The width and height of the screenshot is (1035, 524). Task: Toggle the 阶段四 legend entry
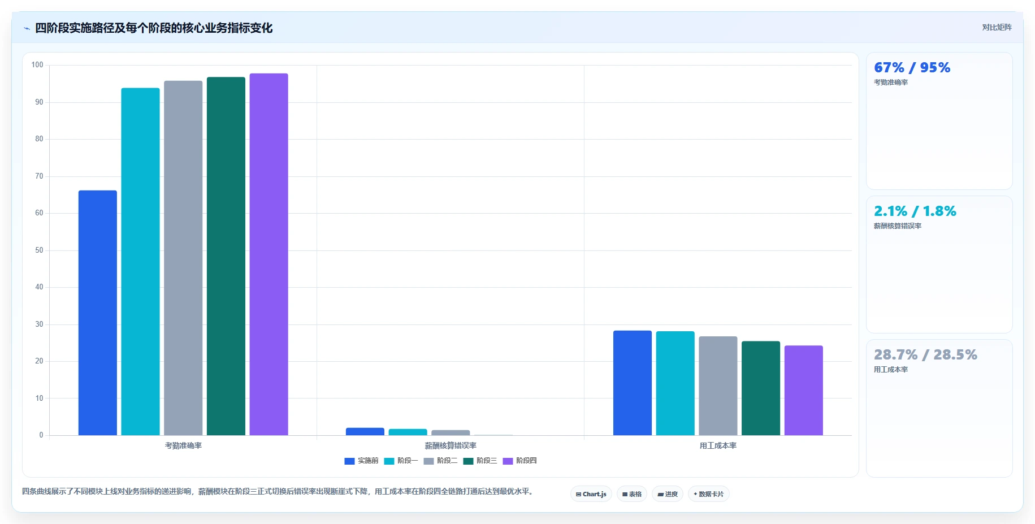[x=519, y=461]
